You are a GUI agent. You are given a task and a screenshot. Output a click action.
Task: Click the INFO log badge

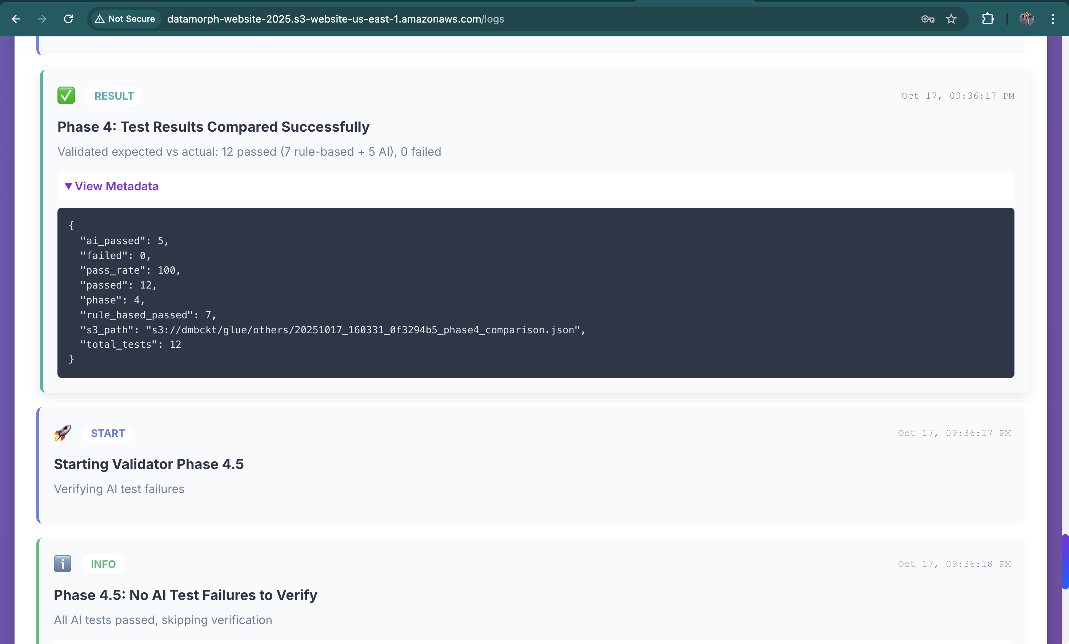103,564
